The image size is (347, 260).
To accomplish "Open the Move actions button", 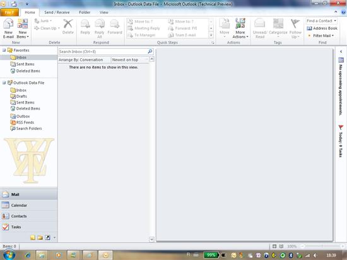I will point(224,28).
